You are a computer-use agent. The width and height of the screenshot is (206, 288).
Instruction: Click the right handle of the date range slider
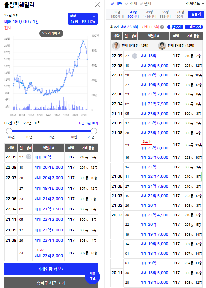tap(94, 131)
